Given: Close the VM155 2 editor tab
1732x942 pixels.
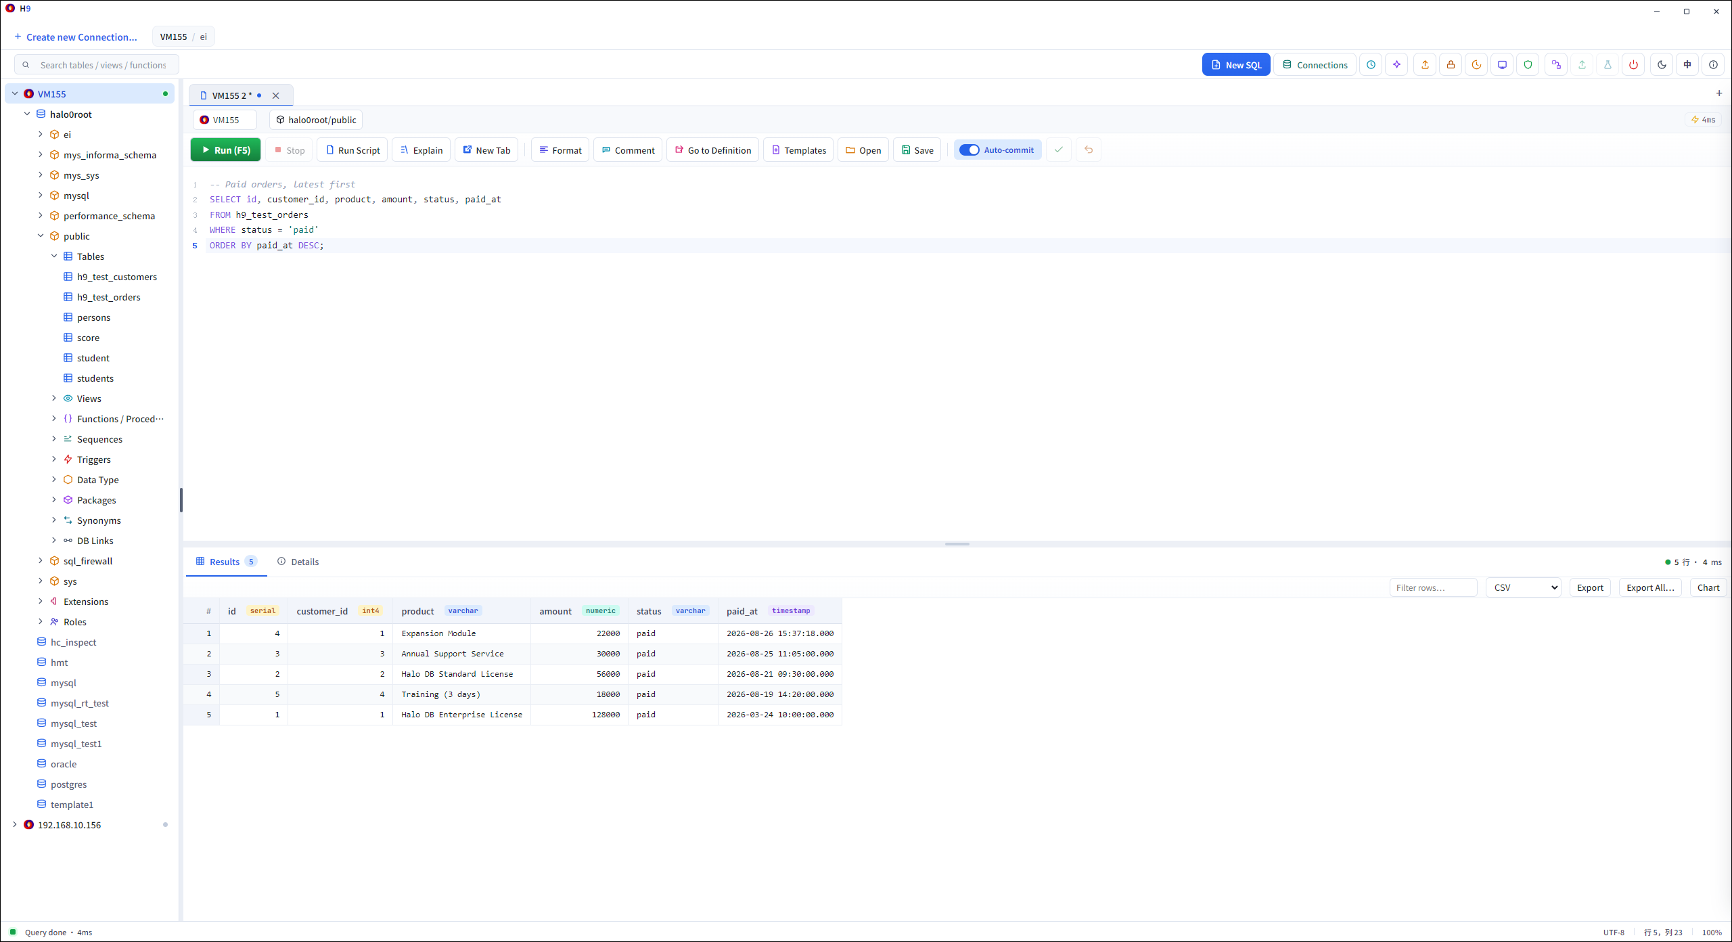Looking at the screenshot, I should (276, 95).
